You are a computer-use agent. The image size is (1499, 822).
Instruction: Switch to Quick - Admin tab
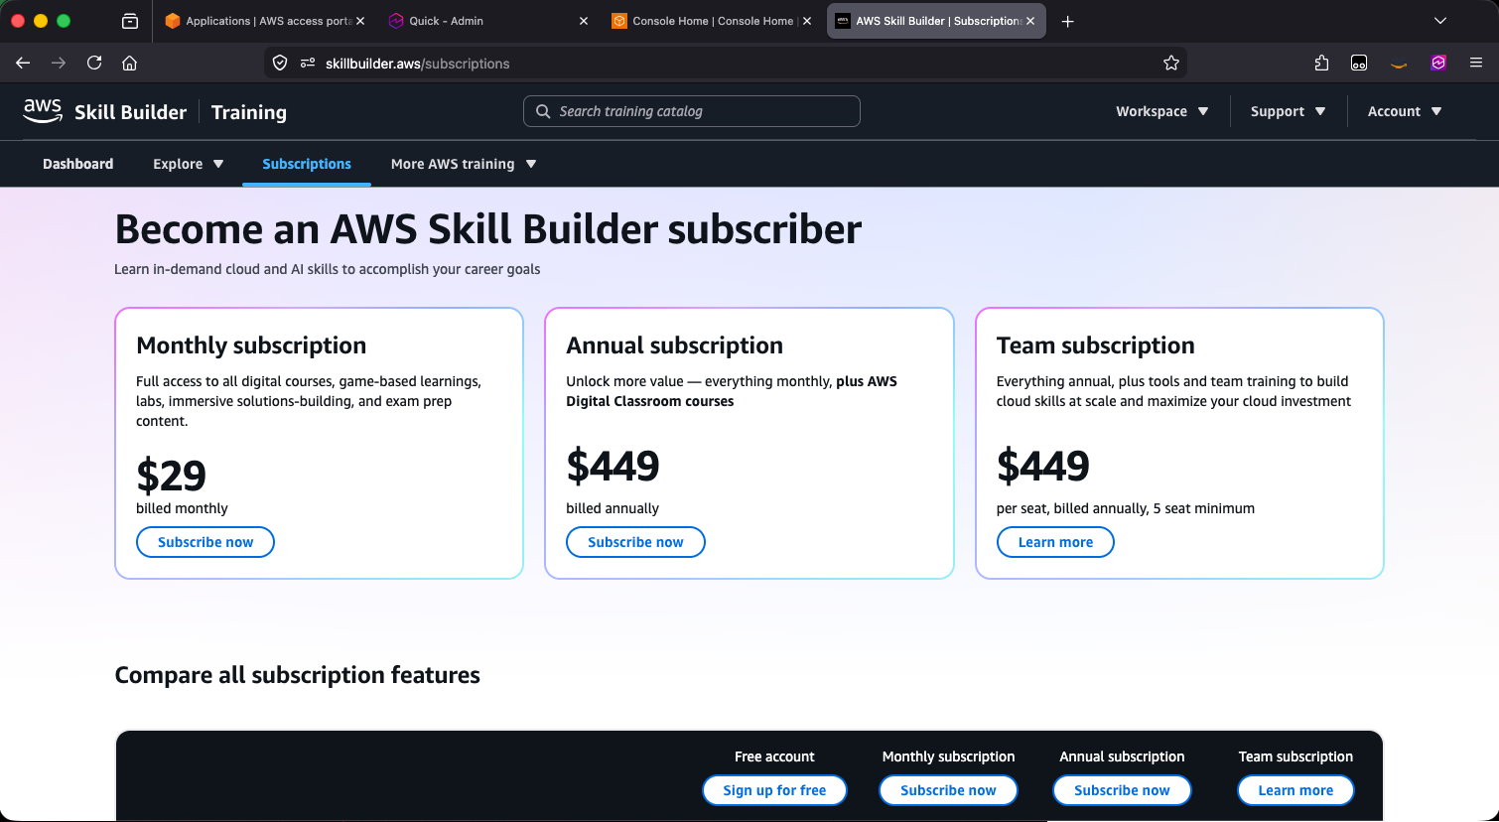pos(488,21)
